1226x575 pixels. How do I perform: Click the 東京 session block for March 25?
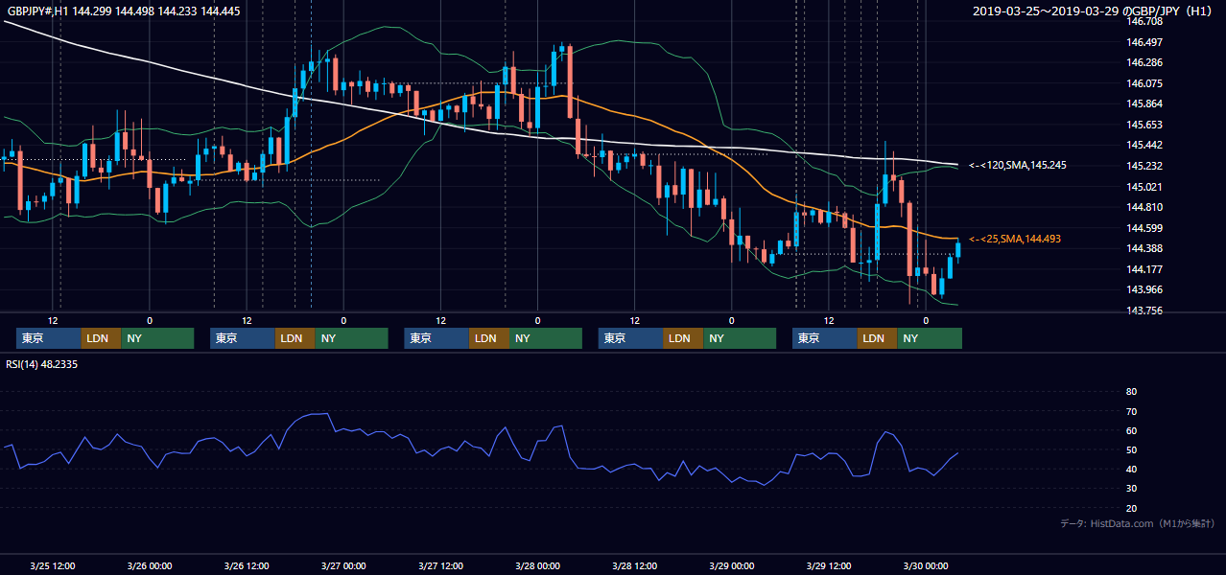49,338
